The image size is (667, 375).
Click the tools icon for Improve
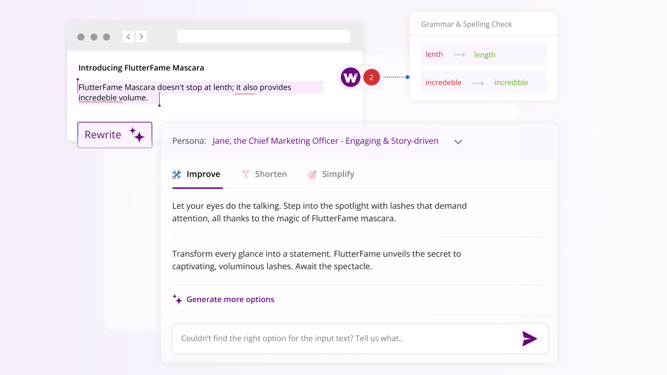click(x=177, y=174)
